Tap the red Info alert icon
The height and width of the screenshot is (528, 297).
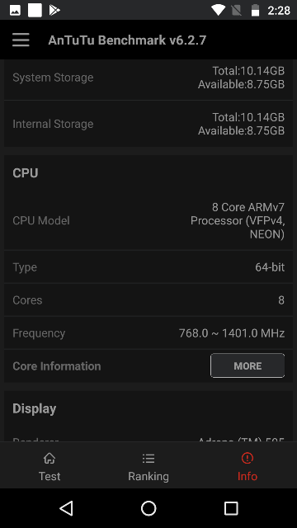coord(247,458)
